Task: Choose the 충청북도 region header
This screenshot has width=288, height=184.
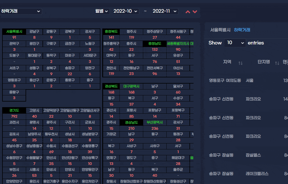Action: click(111, 32)
